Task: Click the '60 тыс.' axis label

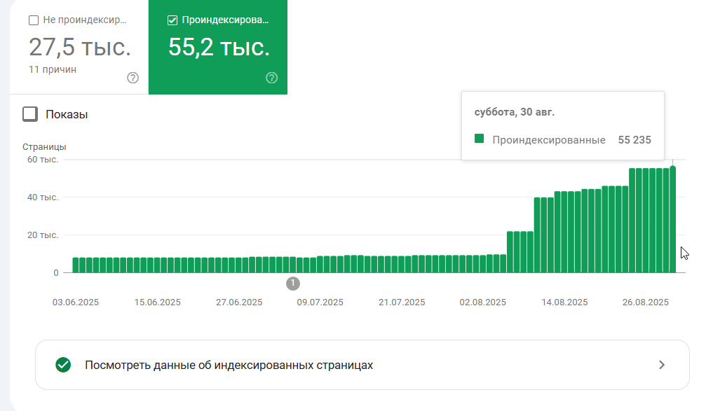Action: (43, 160)
